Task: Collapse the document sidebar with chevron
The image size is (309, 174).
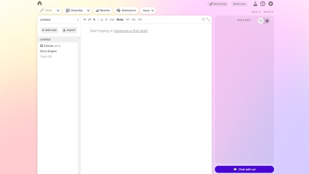Action: click(x=78, y=19)
